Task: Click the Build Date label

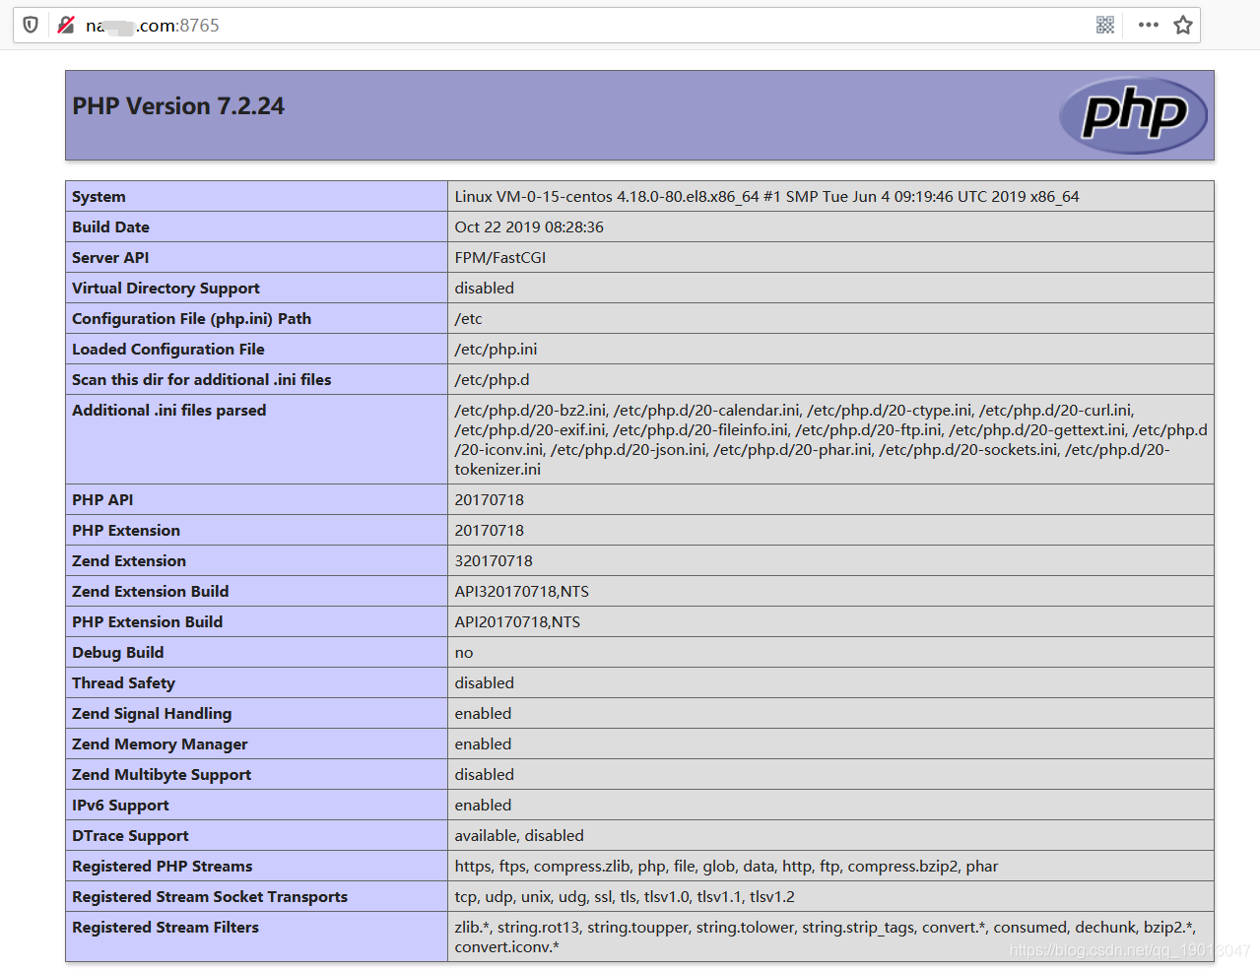Action: [x=110, y=227]
